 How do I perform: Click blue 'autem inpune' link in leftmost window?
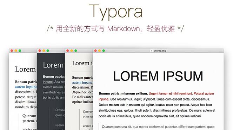[26, 87]
